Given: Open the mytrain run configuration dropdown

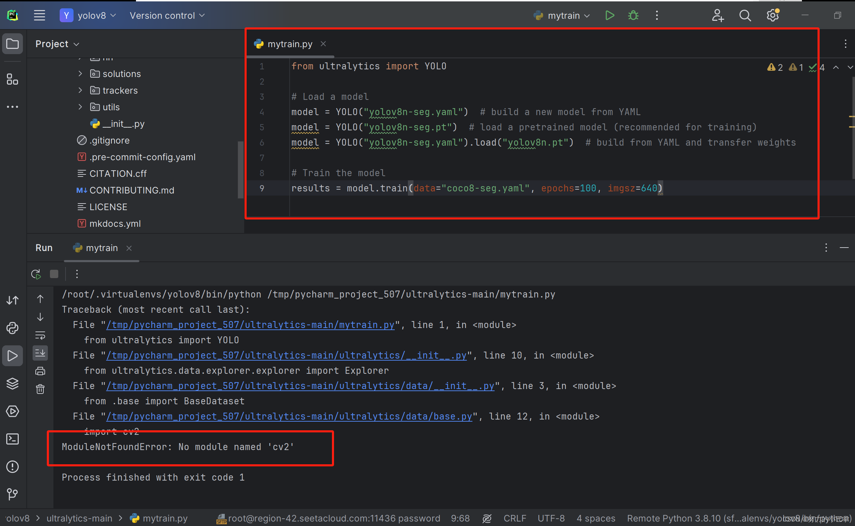Looking at the screenshot, I should pos(562,15).
